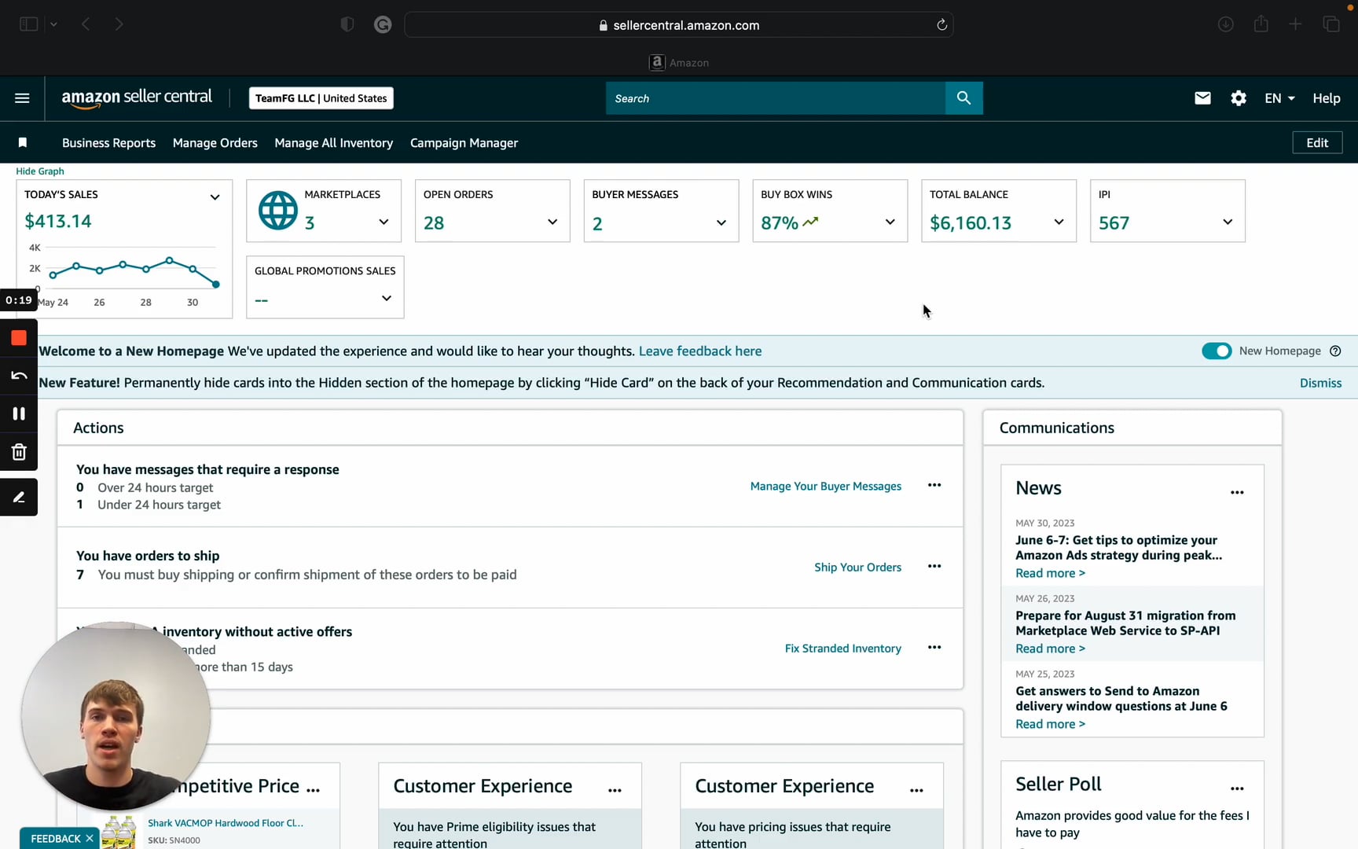Screen dimensions: 1358x849
Task: Click the Edit button for favorites bar
Action: tap(1317, 142)
